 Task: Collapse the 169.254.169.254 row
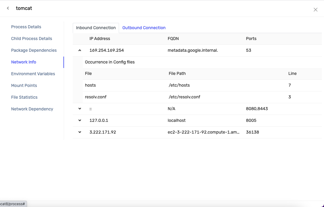[80, 50]
